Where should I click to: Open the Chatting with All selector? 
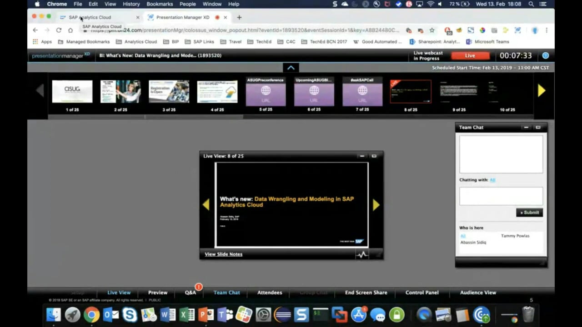[x=492, y=180]
